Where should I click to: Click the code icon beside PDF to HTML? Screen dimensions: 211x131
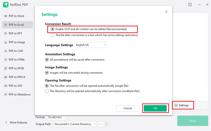(x=6, y=60)
